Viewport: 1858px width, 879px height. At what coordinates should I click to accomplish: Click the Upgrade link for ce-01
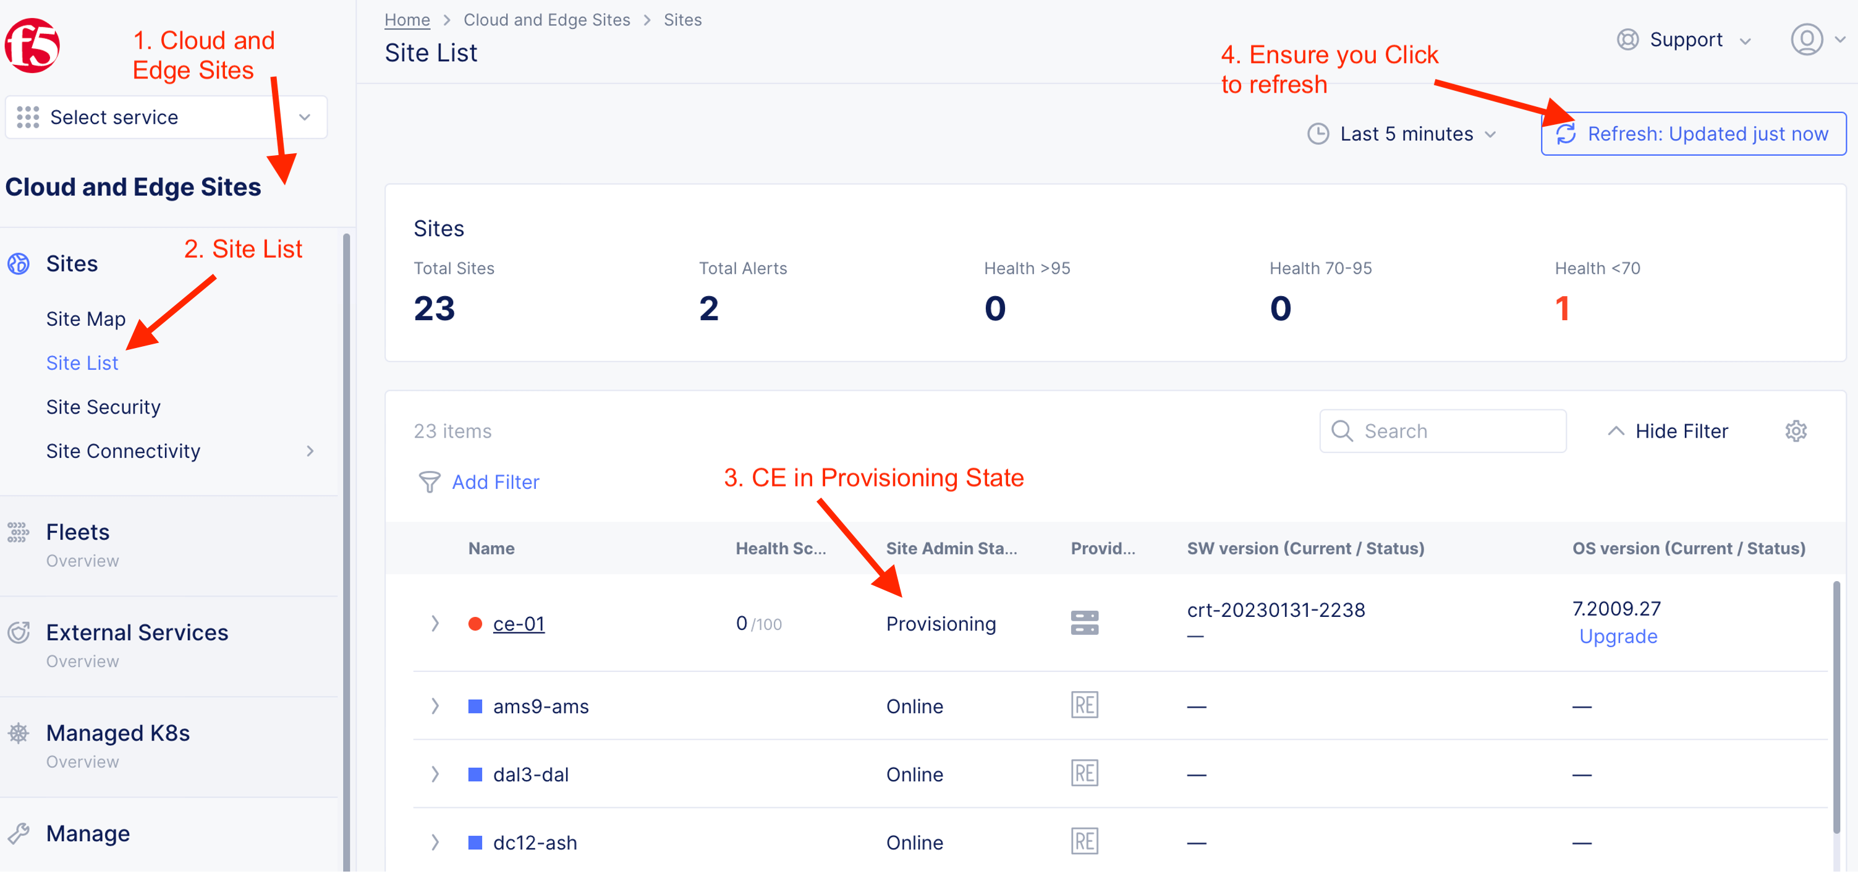point(1618,636)
